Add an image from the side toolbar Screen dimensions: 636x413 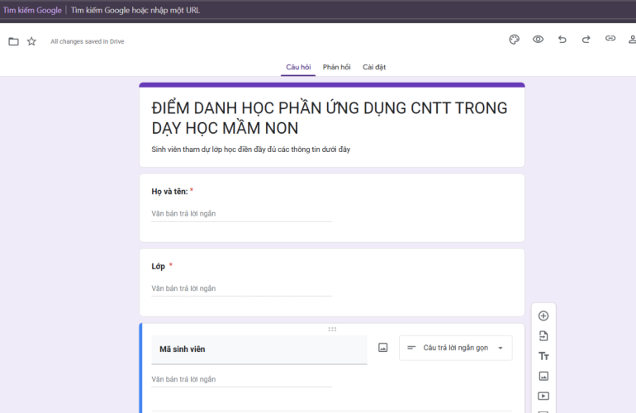[543, 376]
